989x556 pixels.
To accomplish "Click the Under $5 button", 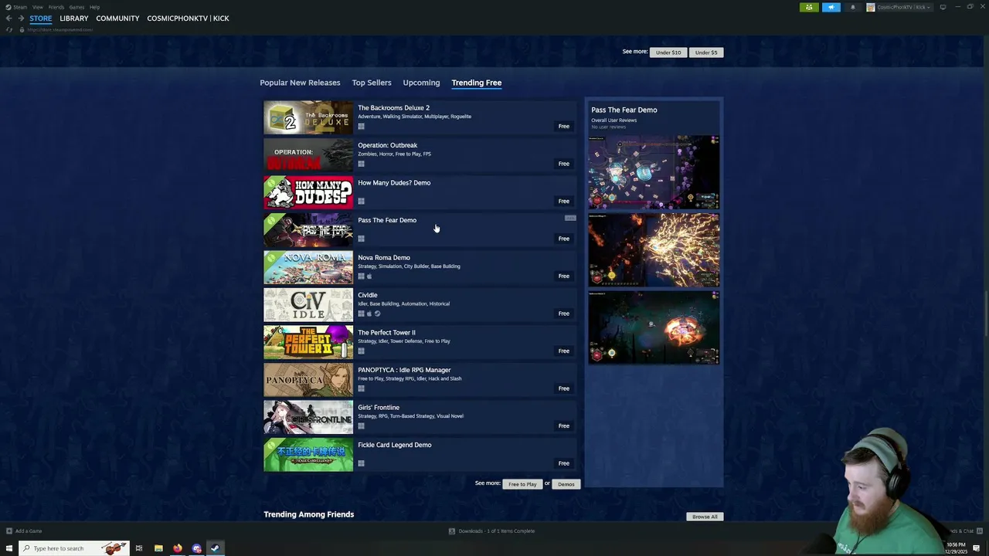I will click(706, 53).
